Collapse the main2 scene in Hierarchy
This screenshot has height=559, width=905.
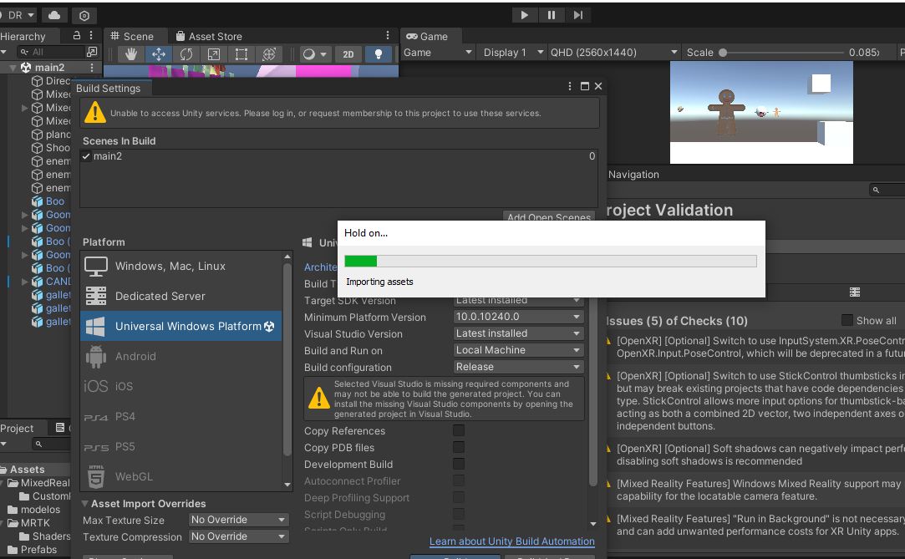pyautogui.click(x=13, y=68)
